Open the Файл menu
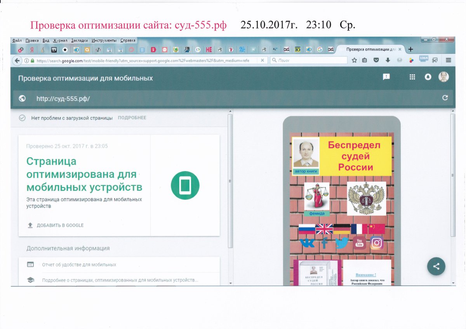This screenshot has height=329, width=466. pos(17,40)
